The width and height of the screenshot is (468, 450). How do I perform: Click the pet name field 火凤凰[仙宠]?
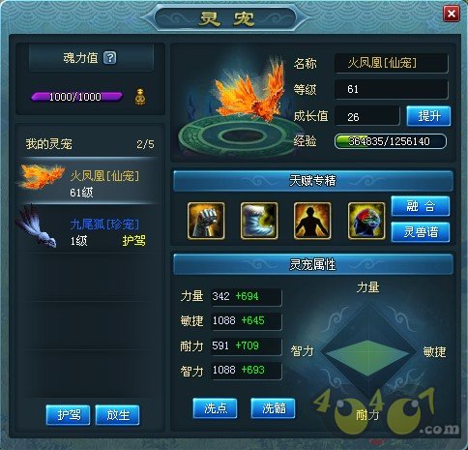[x=392, y=63]
